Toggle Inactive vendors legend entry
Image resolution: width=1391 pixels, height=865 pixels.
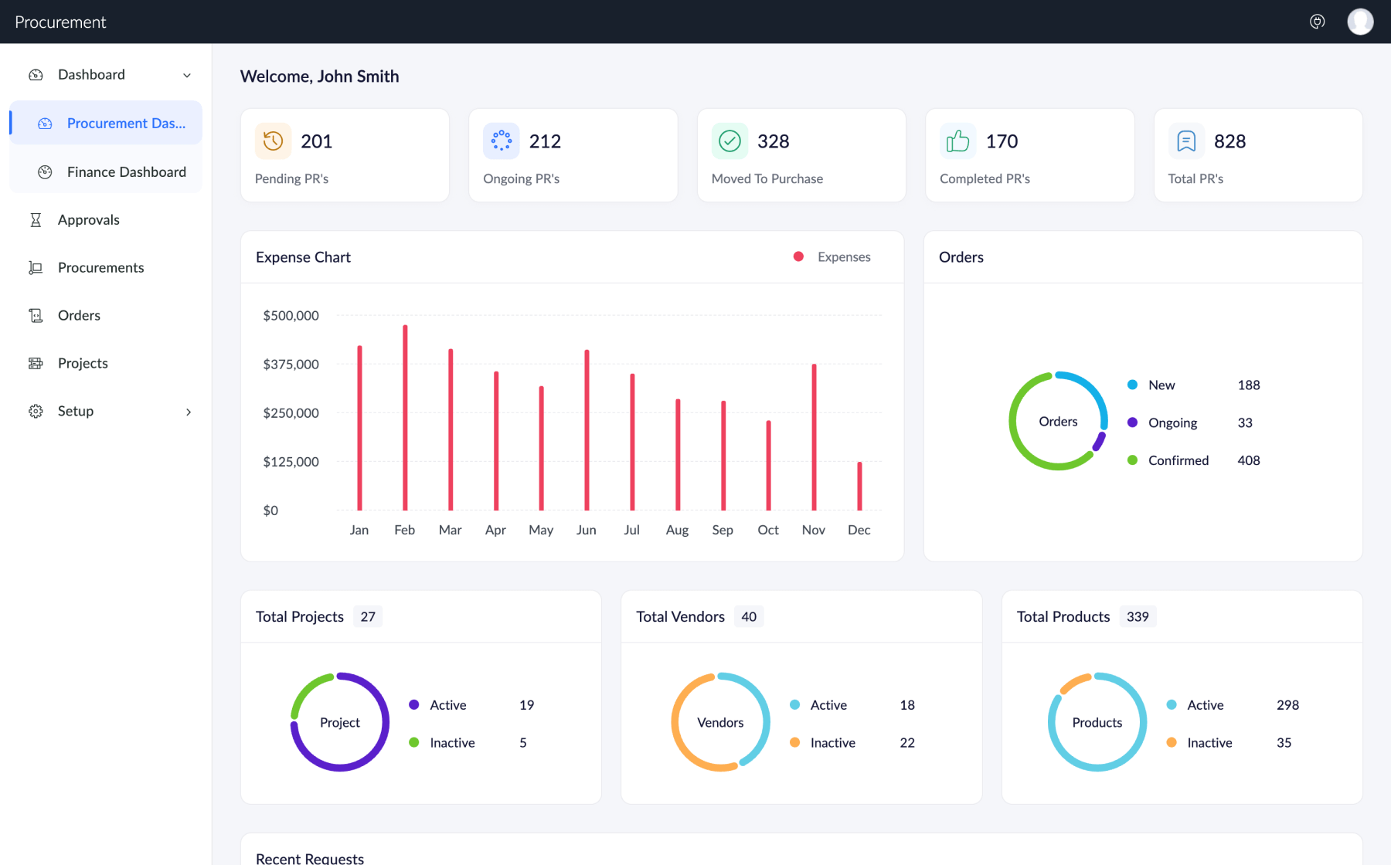832,743
